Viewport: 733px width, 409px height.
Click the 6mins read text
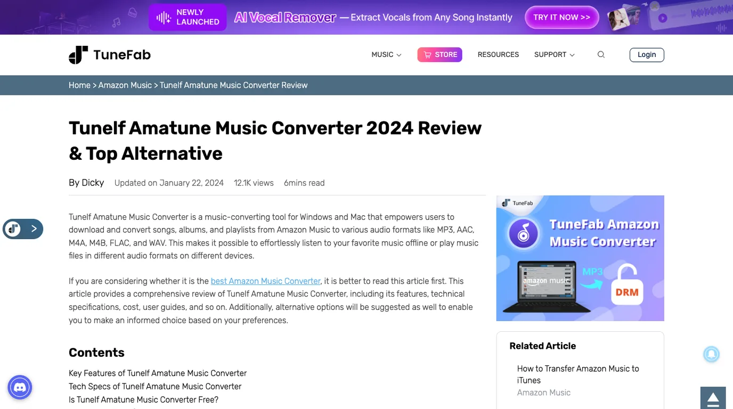coord(304,183)
